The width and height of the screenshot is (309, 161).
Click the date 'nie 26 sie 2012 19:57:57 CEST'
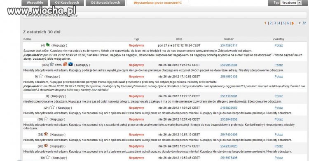(x=179, y=65)
